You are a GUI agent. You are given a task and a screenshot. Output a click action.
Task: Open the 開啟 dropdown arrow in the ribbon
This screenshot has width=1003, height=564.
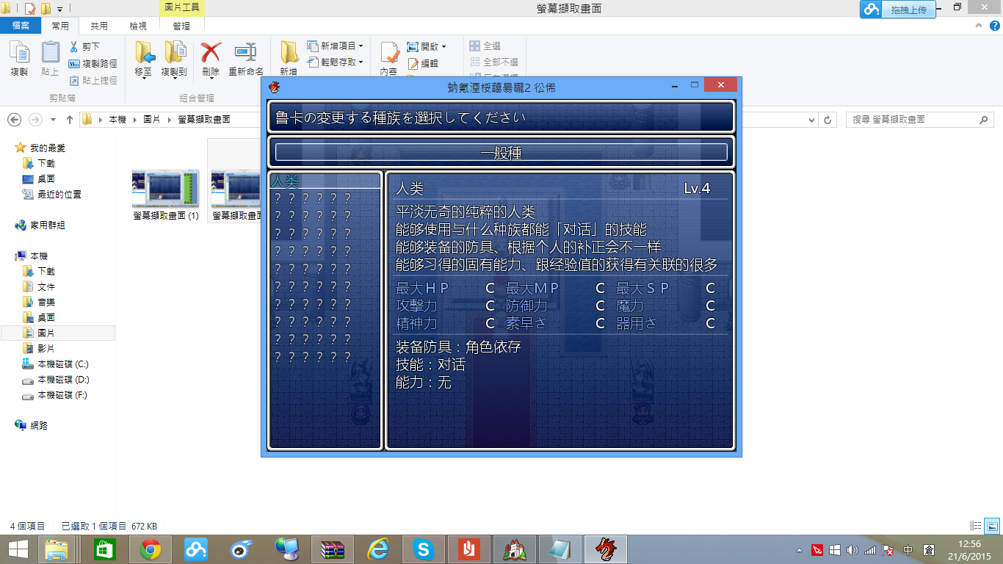(443, 46)
